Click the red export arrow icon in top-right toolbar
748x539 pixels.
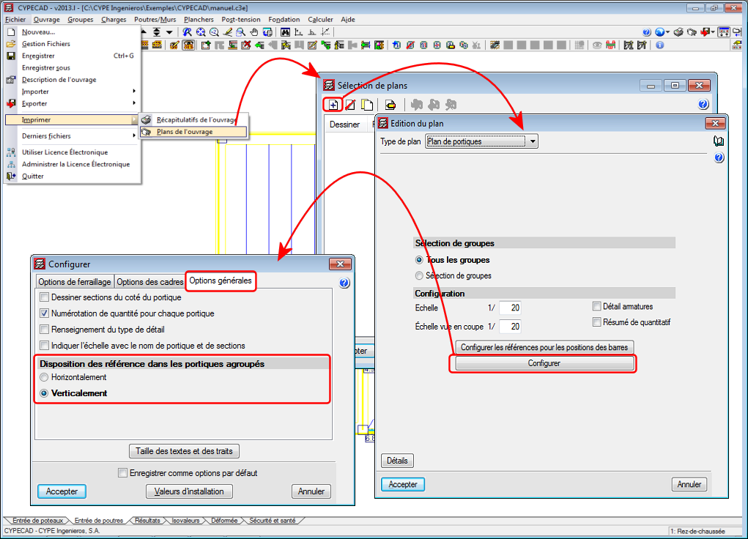tap(705, 32)
